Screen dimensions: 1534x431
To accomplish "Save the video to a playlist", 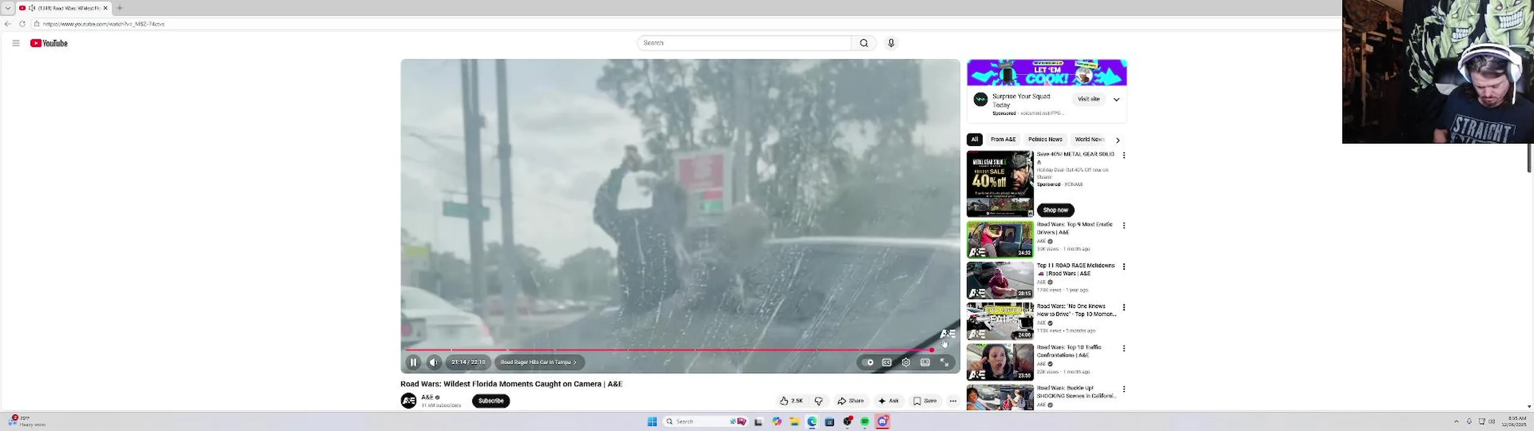I will (925, 401).
